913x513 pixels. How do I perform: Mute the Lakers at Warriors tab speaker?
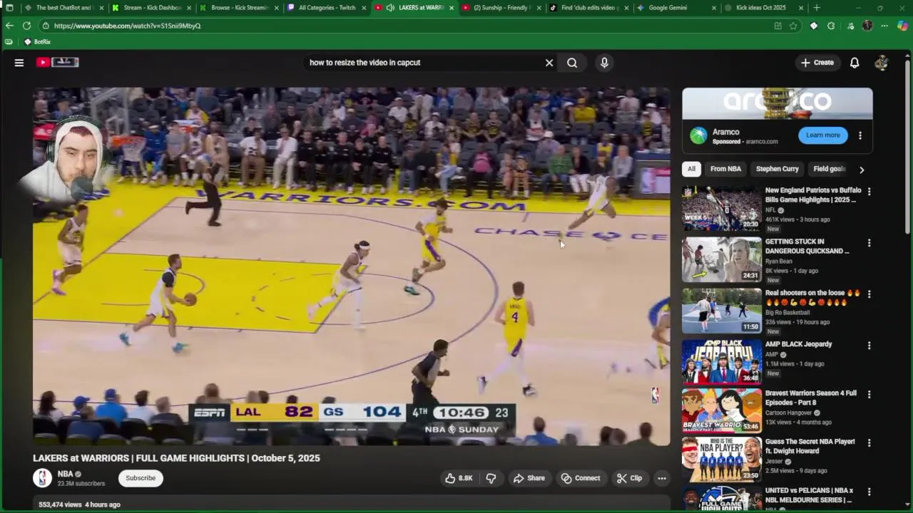(x=390, y=8)
